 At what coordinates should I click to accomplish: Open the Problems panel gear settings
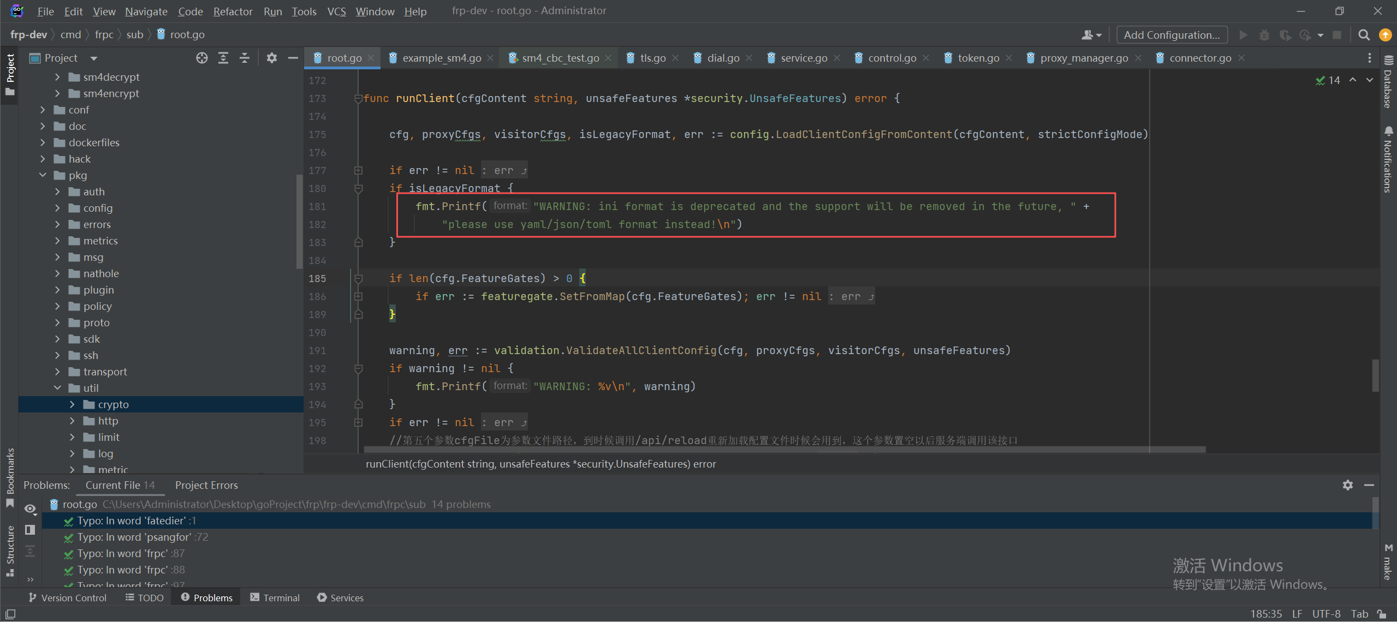click(x=1347, y=485)
